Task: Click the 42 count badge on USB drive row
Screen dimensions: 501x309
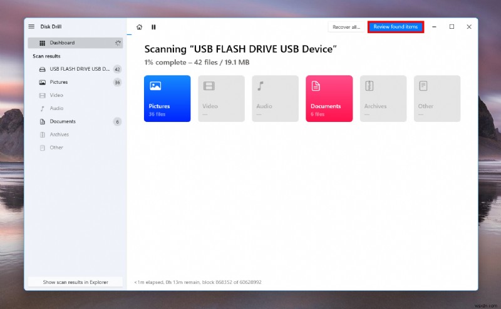Action: point(117,69)
